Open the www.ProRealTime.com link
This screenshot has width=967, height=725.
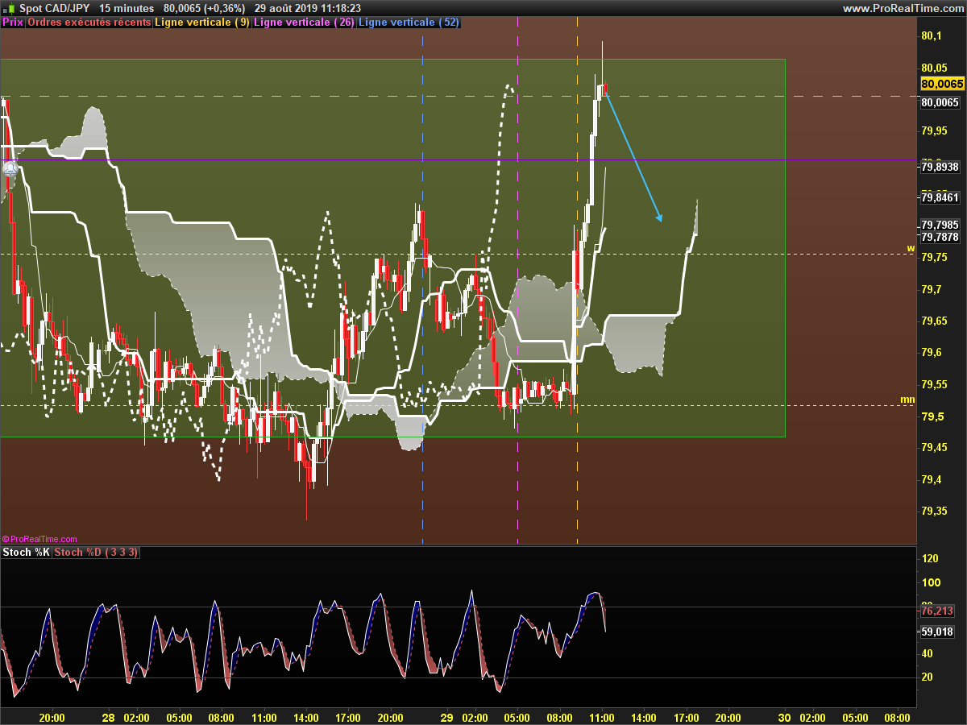point(903,8)
